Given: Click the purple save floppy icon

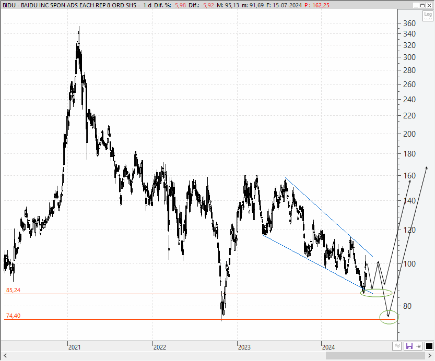Looking at the screenshot, I should tap(409, 346).
